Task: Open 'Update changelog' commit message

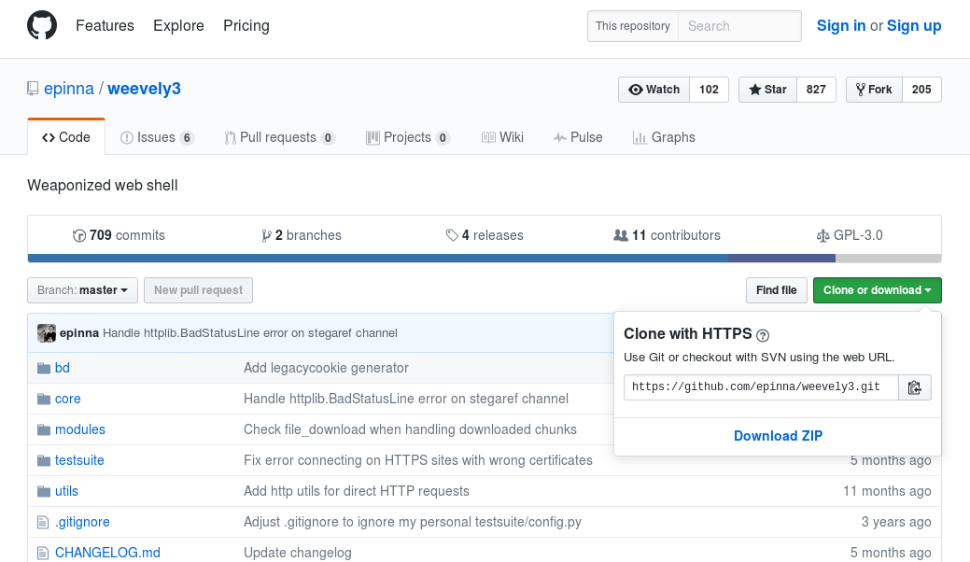Action: coord(298,554)
